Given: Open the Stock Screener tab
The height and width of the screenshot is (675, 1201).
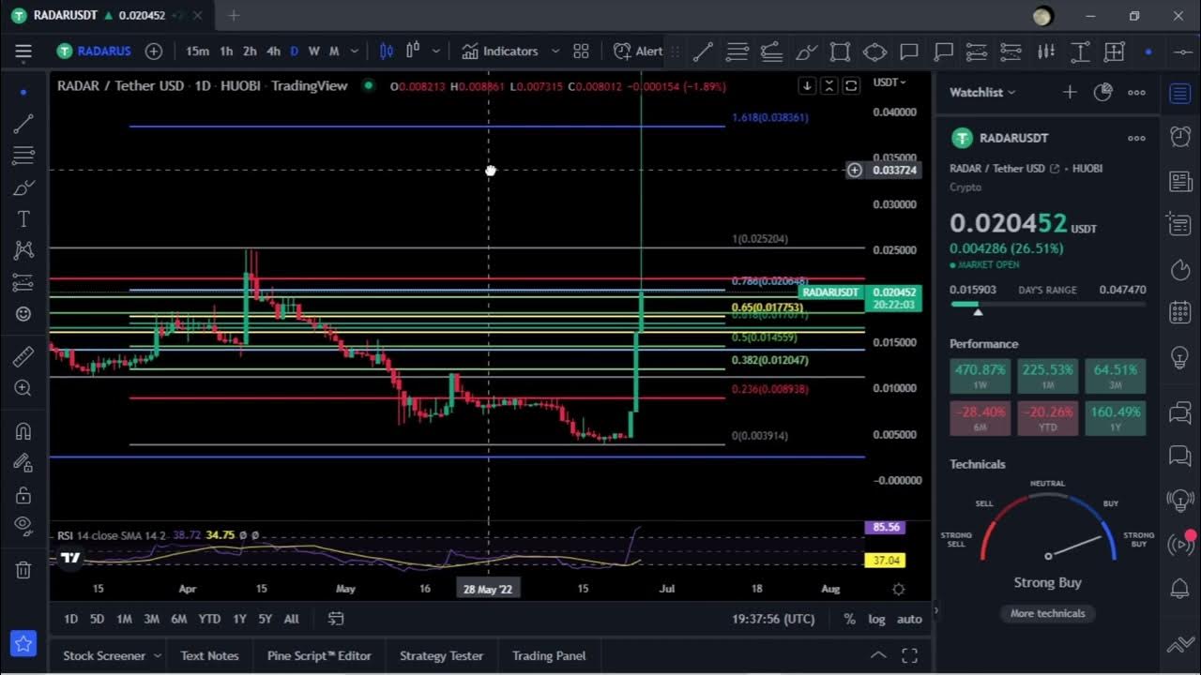Looking at the screenshot, I should [x=104, y=655].
